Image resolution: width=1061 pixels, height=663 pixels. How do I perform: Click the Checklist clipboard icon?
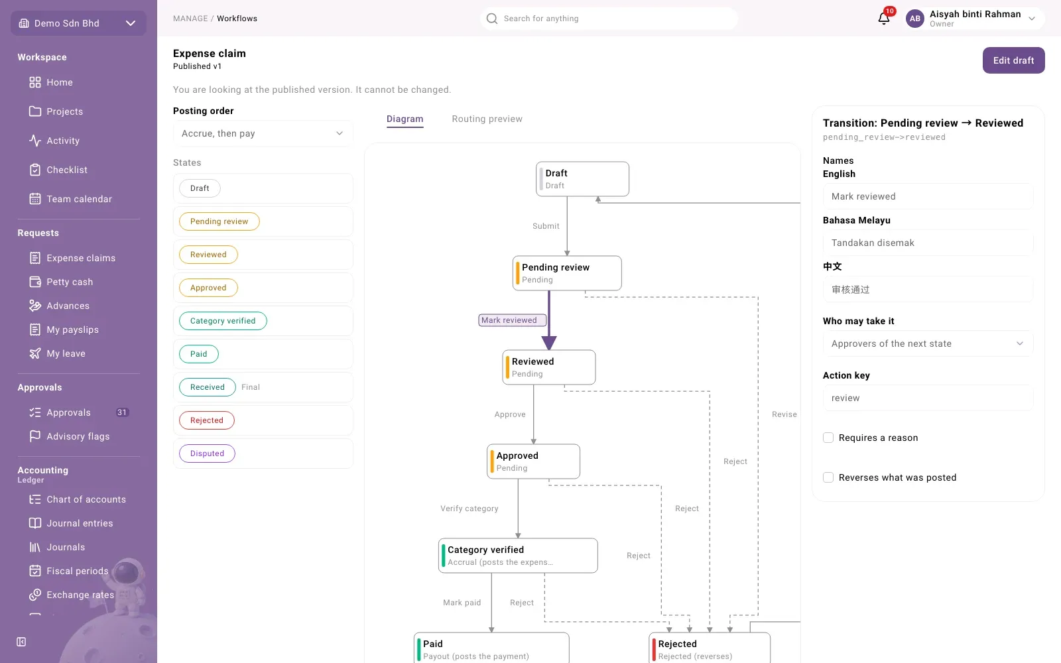tap(35, 170)
